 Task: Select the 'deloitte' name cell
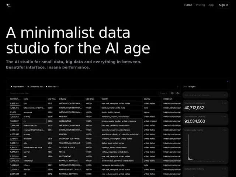(x=34, y=170)
